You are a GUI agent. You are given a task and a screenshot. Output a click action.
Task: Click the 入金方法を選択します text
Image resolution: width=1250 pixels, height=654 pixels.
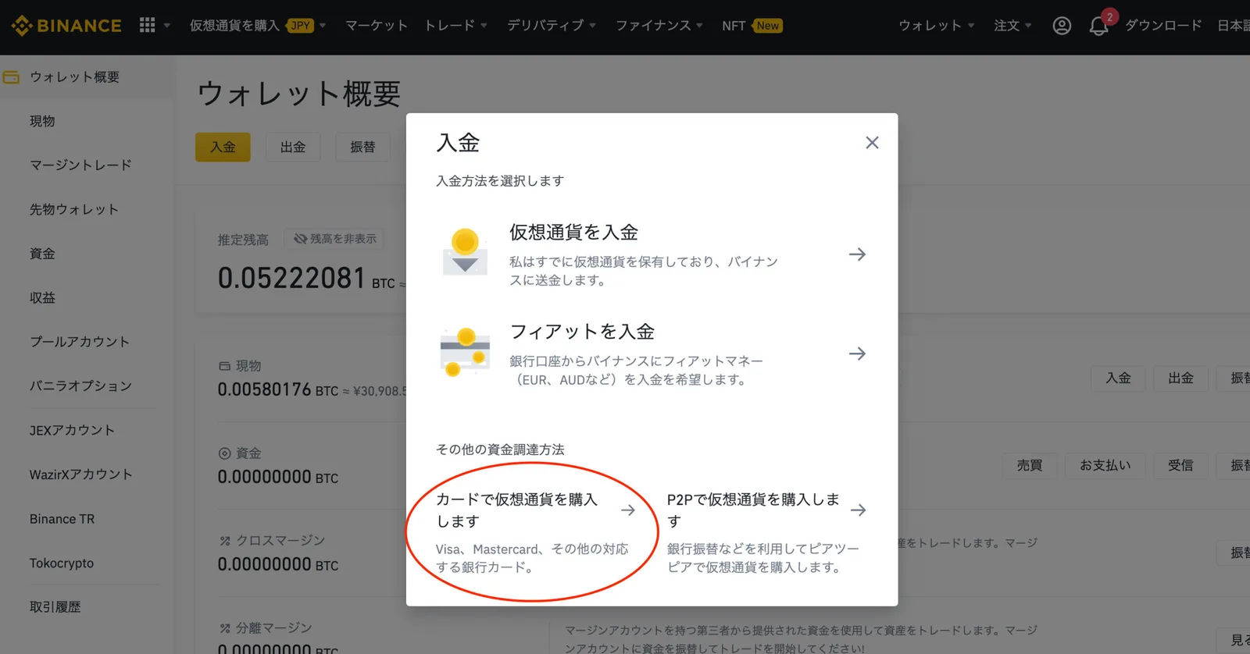point(500,180)
